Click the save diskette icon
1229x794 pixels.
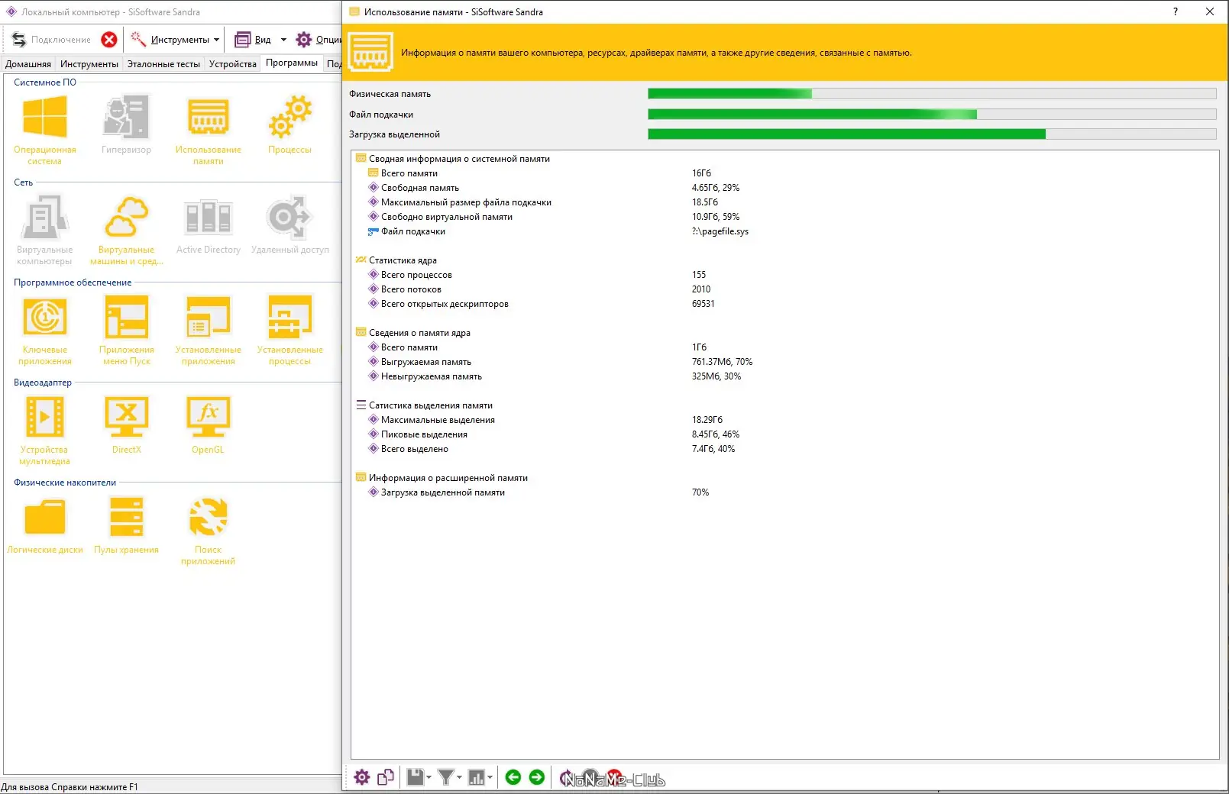pyautogui.click(x=415, y=777)
